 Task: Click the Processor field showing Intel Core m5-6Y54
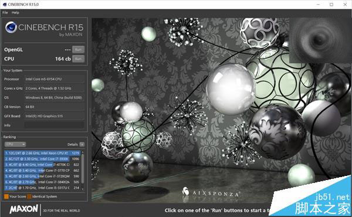(x=55, y=79)
